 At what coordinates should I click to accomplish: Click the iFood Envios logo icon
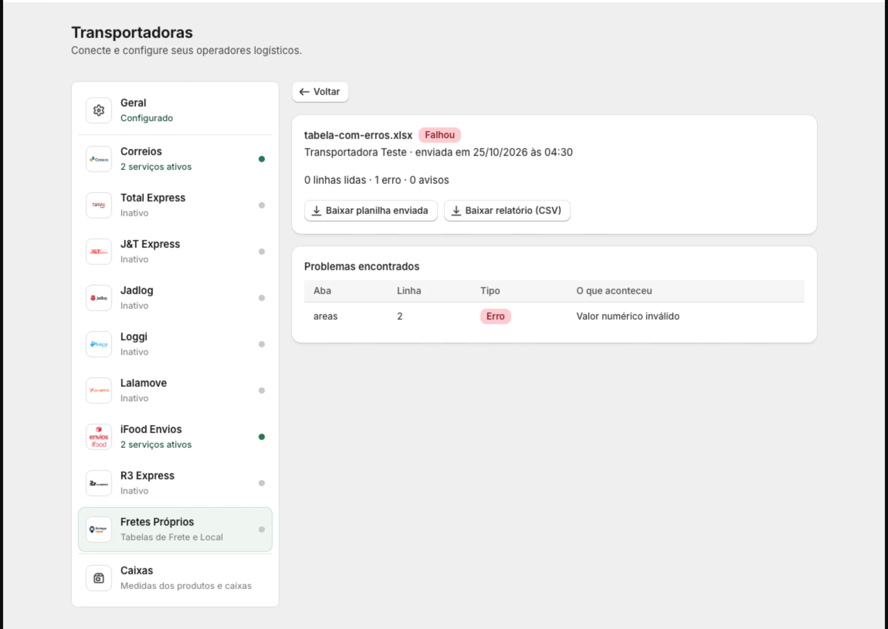(99, 437)
